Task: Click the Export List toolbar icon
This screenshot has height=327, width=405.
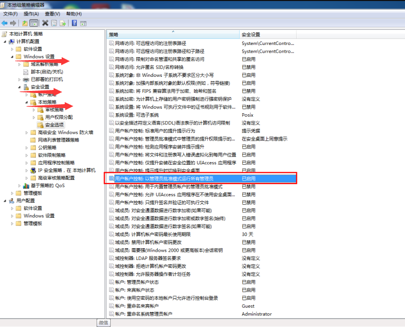Action: (x=62, y=23)
